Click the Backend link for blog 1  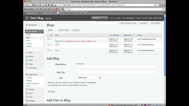[x=62, y=41]
